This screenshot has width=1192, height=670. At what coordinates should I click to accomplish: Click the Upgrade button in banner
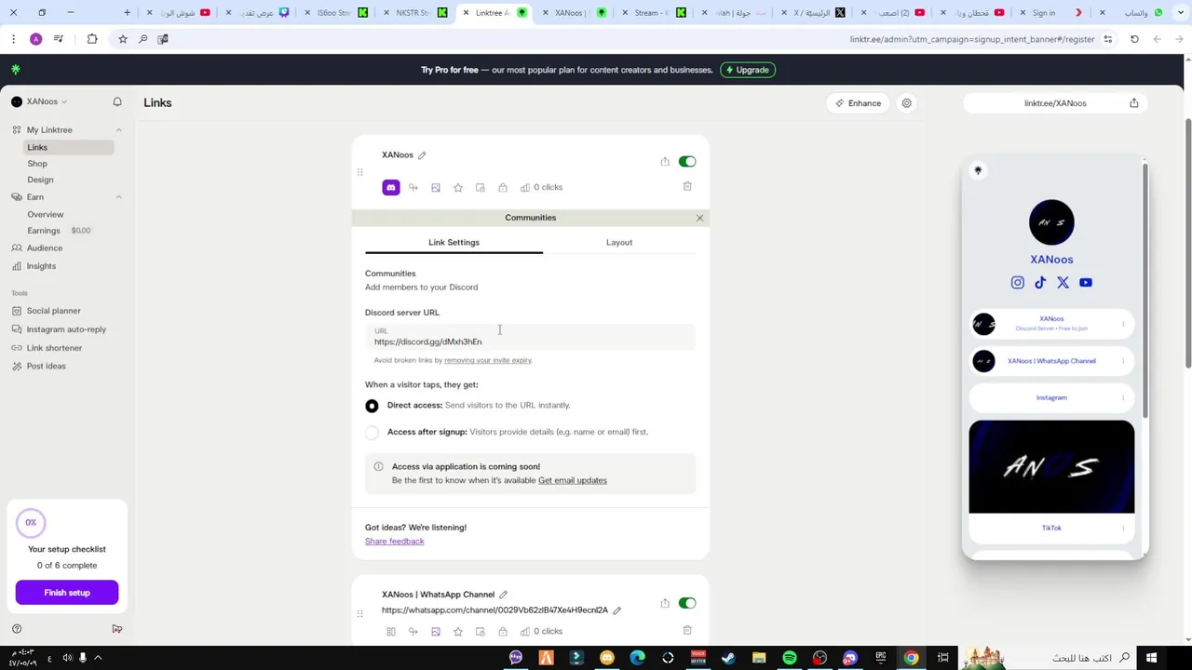pyautogui.click(x=748, y=70)
